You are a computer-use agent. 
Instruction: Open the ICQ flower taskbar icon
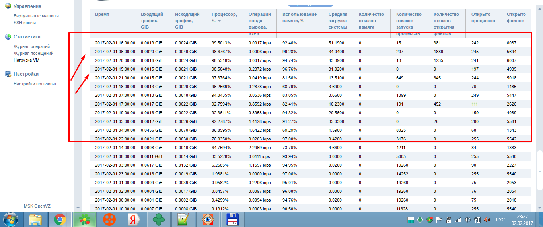(x=84, y=219)
